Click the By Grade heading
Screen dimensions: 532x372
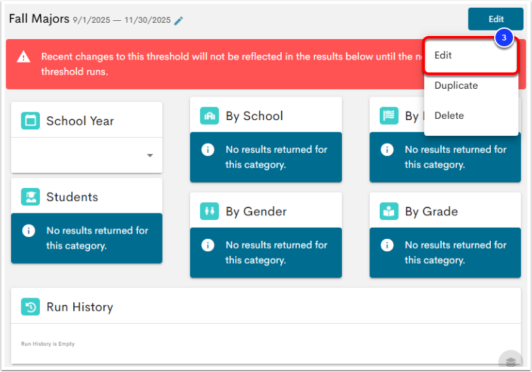431,211
